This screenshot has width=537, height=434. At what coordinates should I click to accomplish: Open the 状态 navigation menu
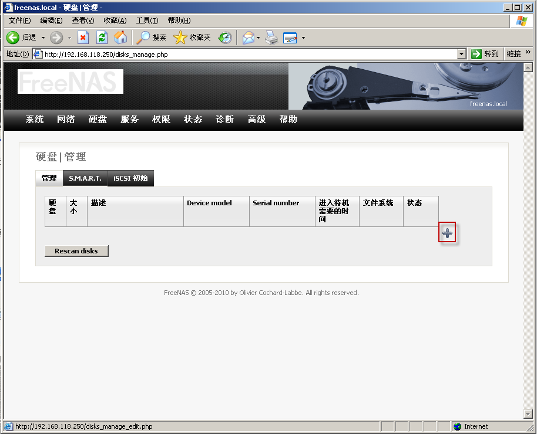193,120
